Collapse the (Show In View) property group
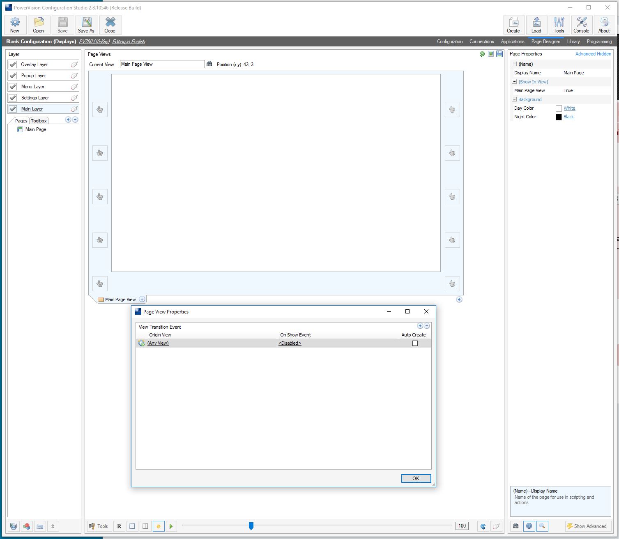The width and height of the screenshot is (619, 539). tap(515, 82)
